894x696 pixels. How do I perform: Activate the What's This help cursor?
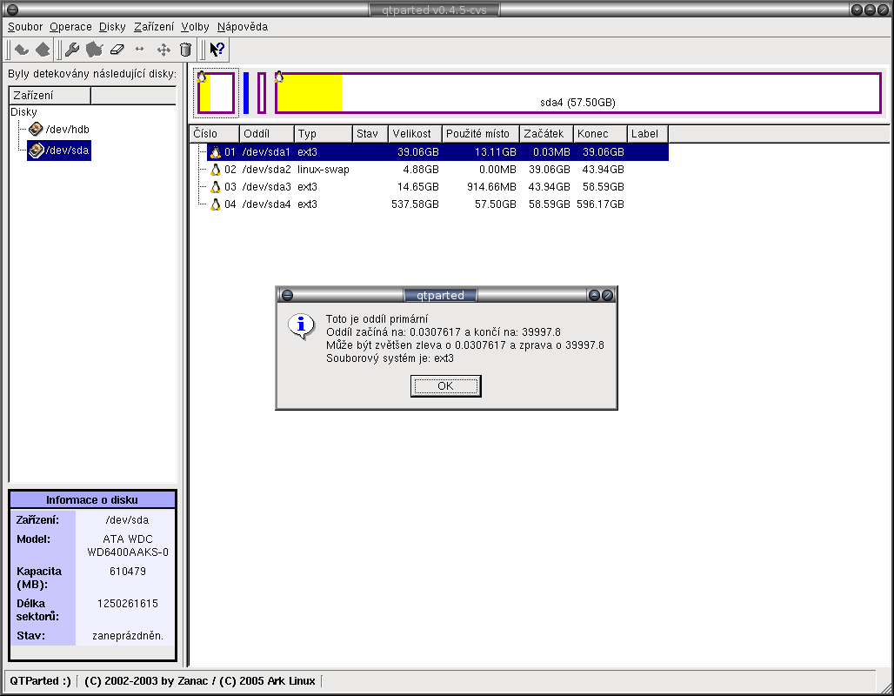[x=217, y=50]
